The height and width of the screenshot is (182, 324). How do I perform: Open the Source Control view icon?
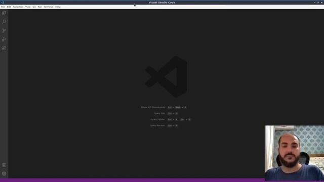click(x=4, y=30)
